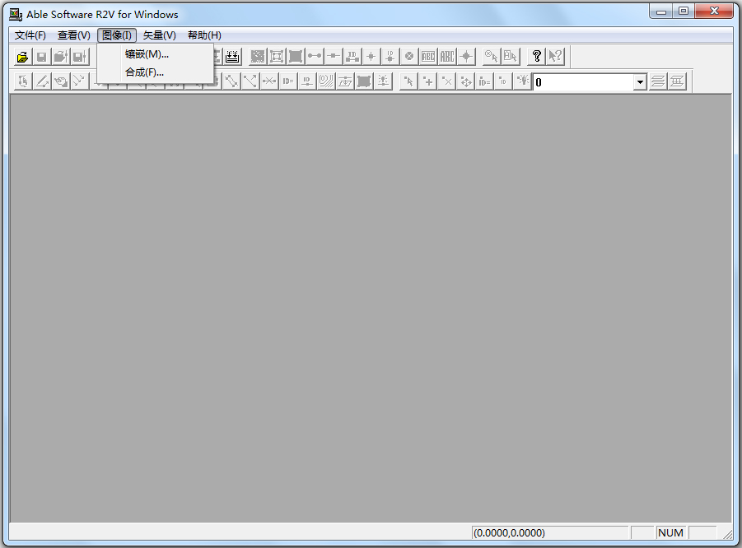Click the circled X toolbar icon
The height and width of the screenshot is (548, 742).
pos(408,56)
